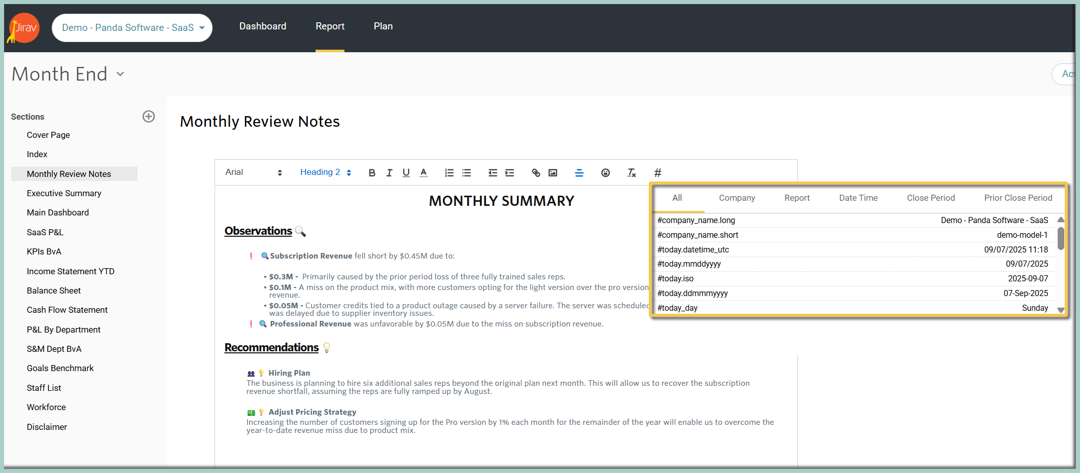Open the Goals Benchmark section
The image size is (1080, 473).
60,368
